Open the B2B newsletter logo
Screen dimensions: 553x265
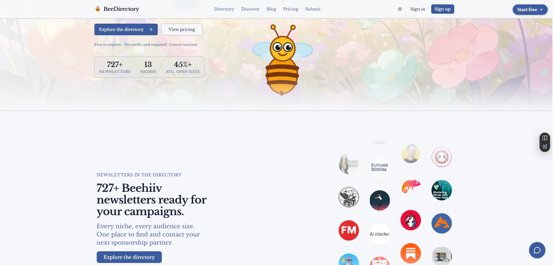(x=380, y=261)
